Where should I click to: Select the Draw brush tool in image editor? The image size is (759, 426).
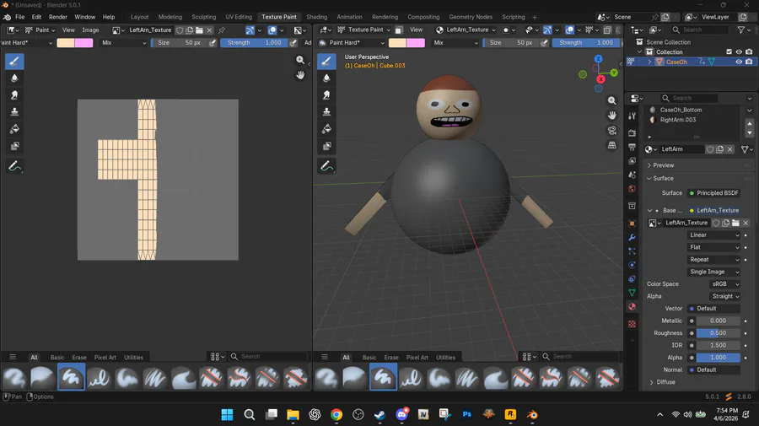tap(14, 62)
